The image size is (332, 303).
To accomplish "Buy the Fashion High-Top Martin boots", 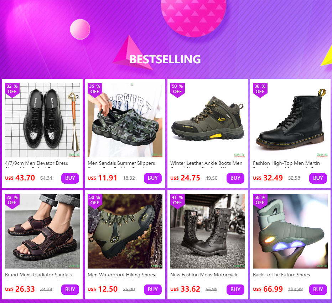I will pos(318,178).
